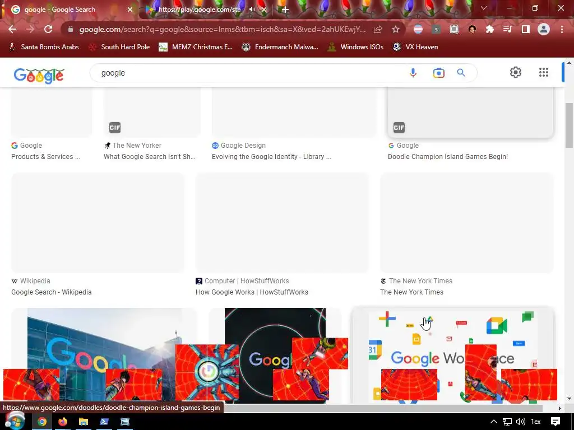This screenshot has width=574, height=430.
Task: Open the Chrome extensions puzzle menu
Action: [490, 29]
